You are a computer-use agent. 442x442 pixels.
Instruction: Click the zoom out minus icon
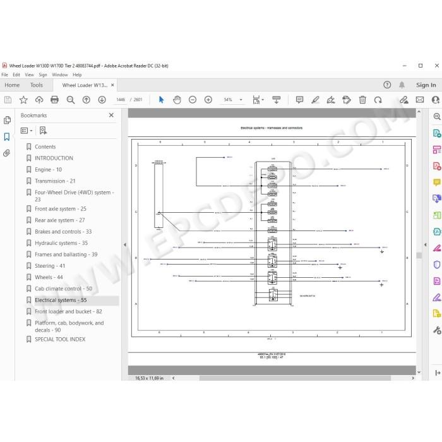(x=193, y=100)
